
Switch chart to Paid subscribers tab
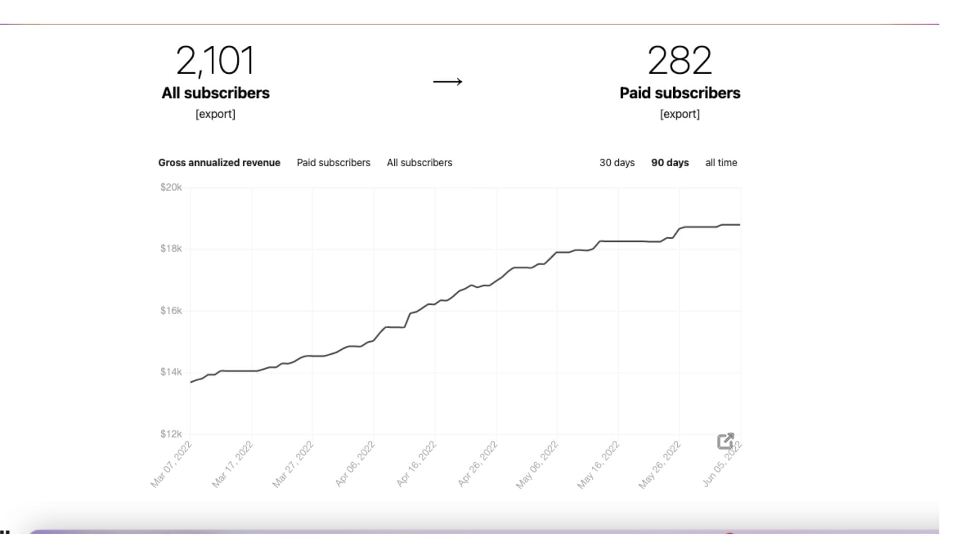(334, 163)
